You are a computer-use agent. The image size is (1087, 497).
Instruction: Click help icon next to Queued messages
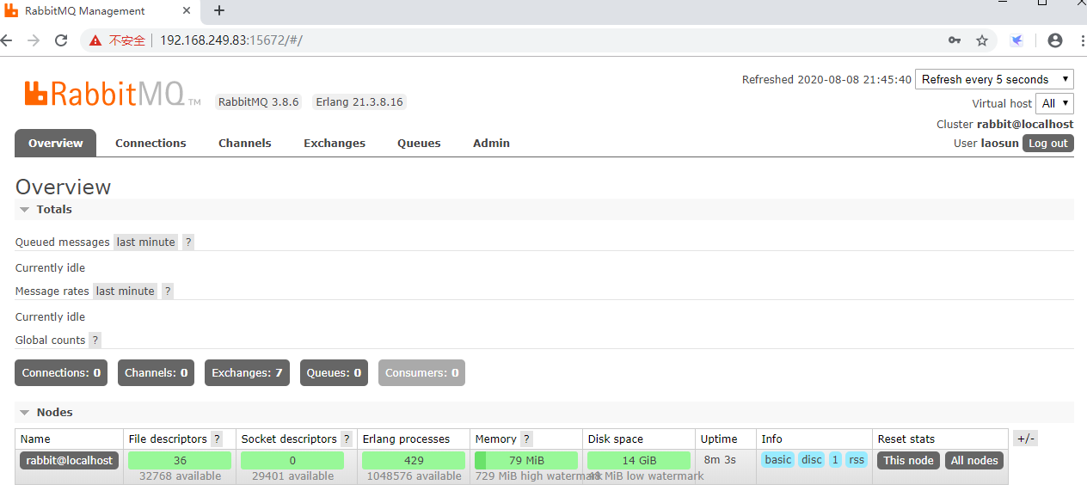188,242
